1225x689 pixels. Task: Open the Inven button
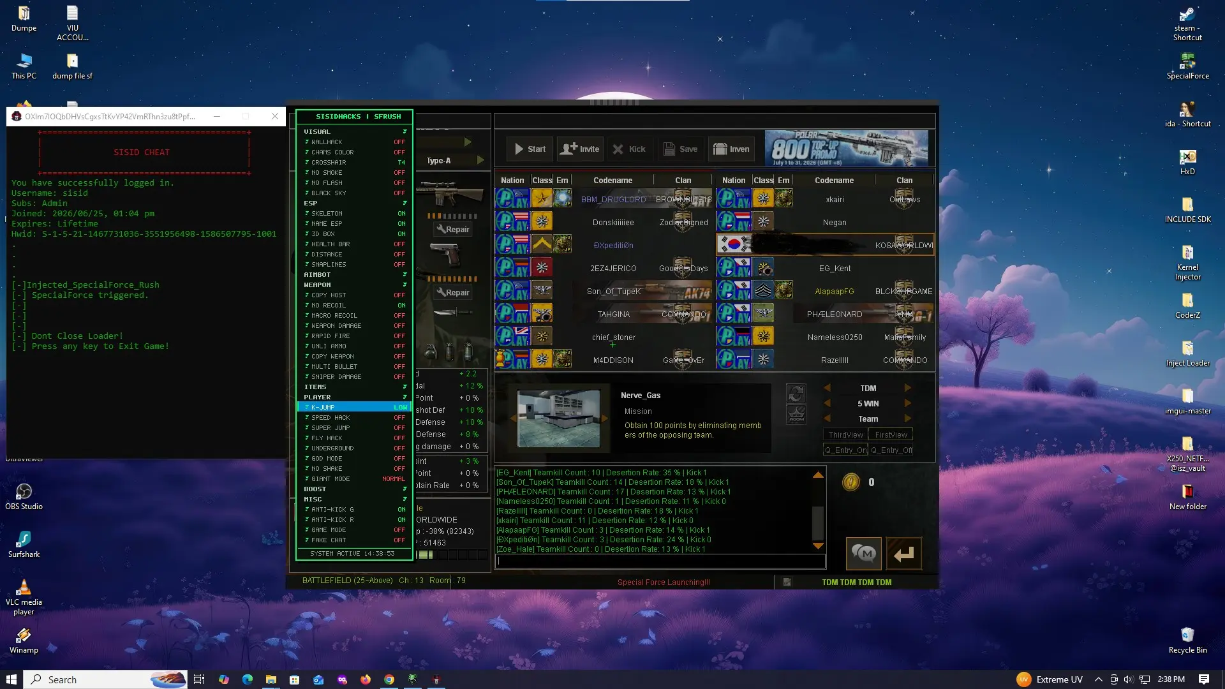coord(731,149)
